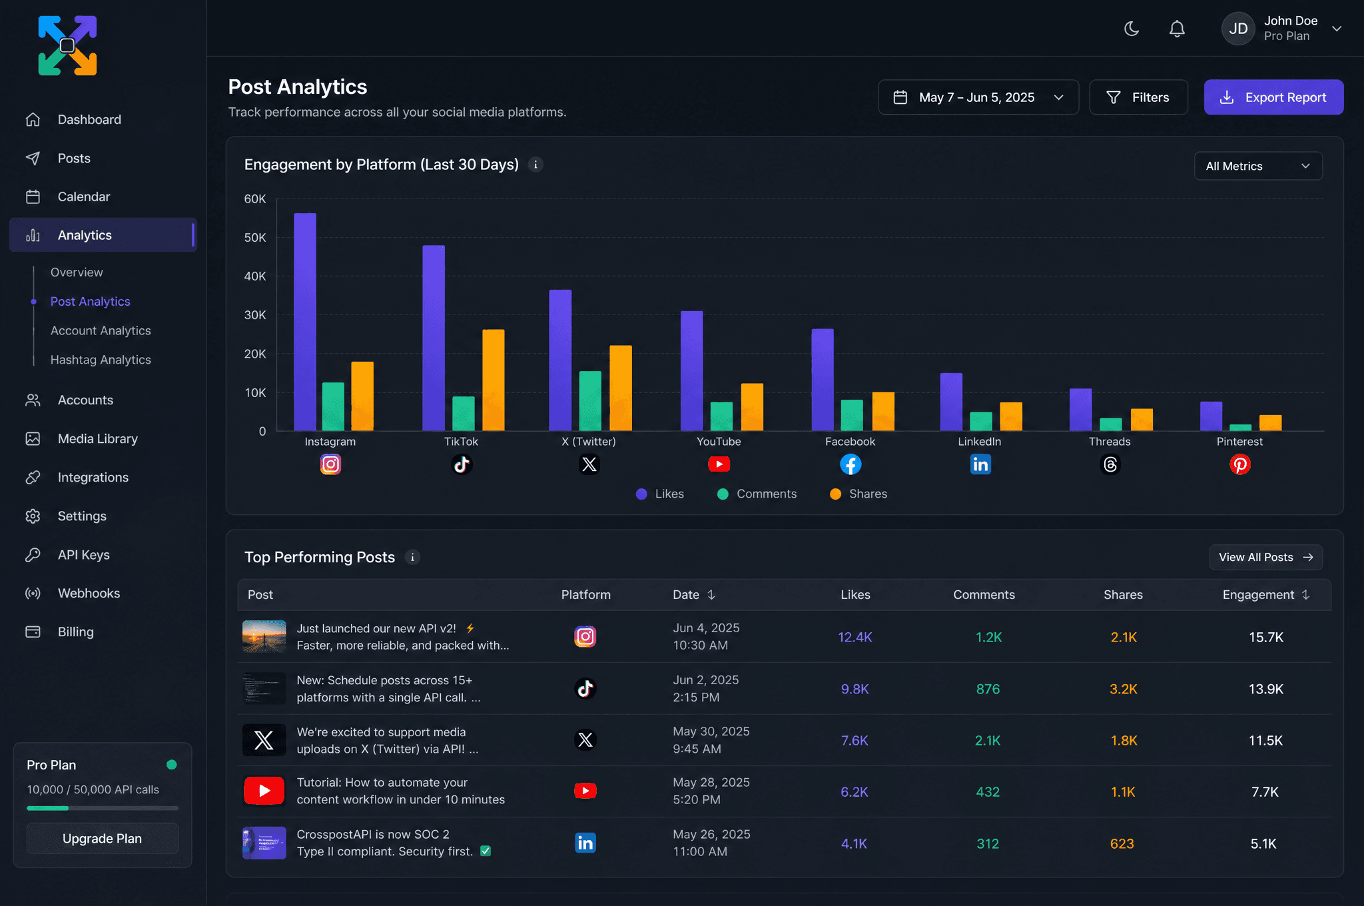Viewport: 1364px width, 906px height.
Task: Go to Dashboard in sidebar
Action: point(103,119)
